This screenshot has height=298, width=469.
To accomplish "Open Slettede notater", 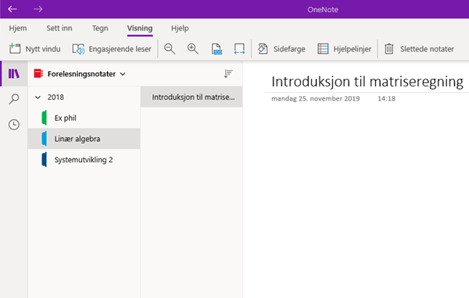I will coord(427,49).
